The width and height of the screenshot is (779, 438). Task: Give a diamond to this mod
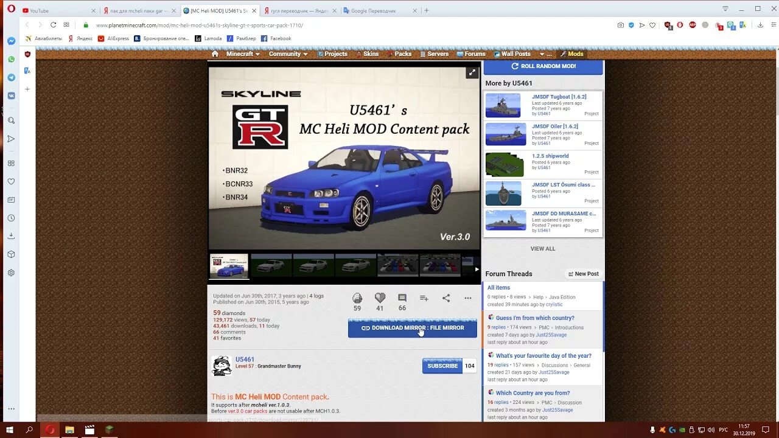(x=357, y=298)
